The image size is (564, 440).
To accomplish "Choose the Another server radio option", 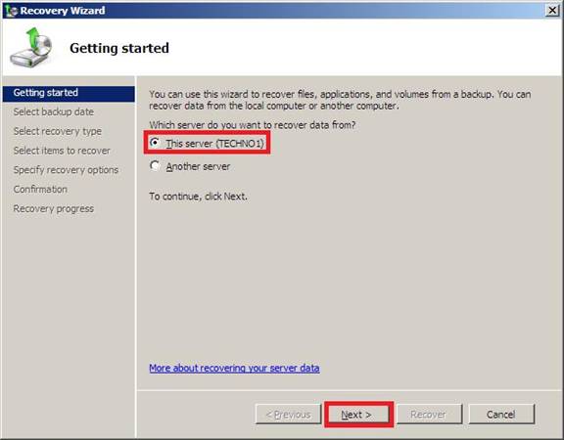I will 155,166.
